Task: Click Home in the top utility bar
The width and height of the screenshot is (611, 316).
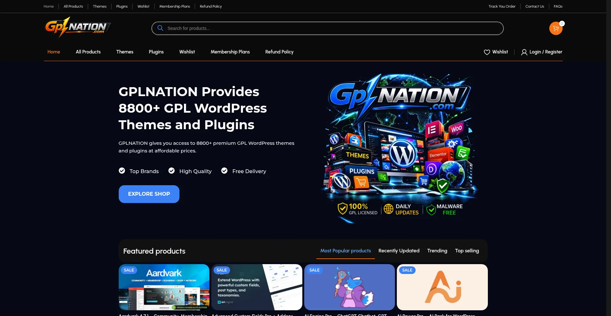Action: [49, 6]
